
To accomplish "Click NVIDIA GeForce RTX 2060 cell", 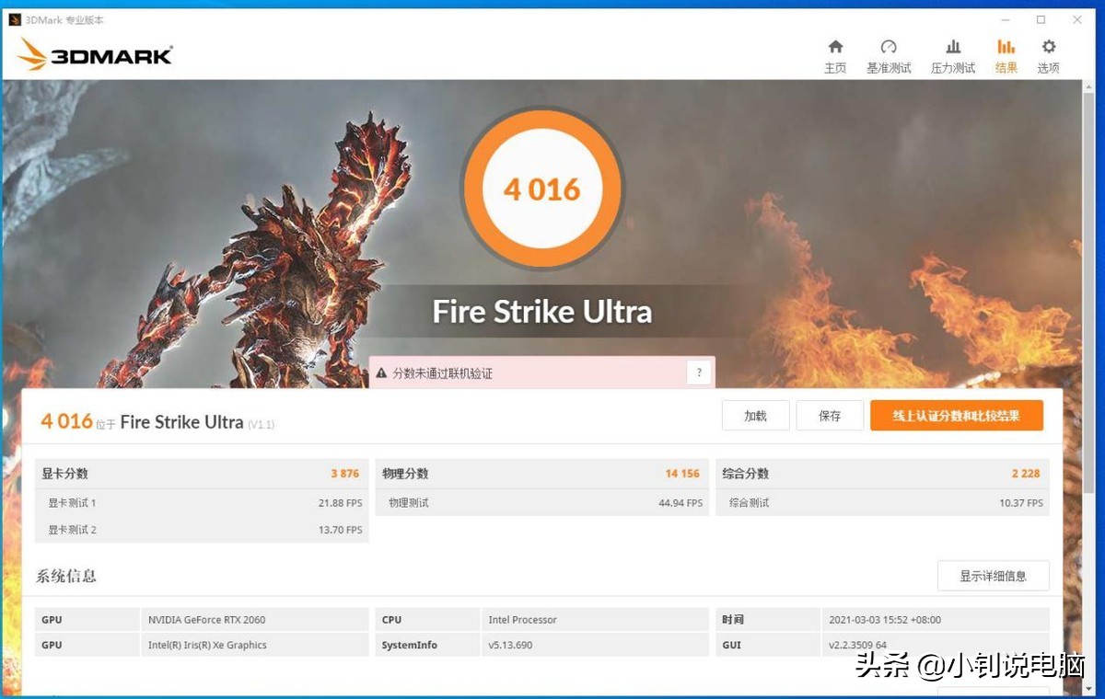I will (254, 620).
